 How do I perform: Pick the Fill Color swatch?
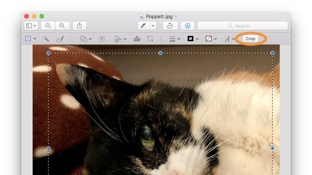point(209,39)
